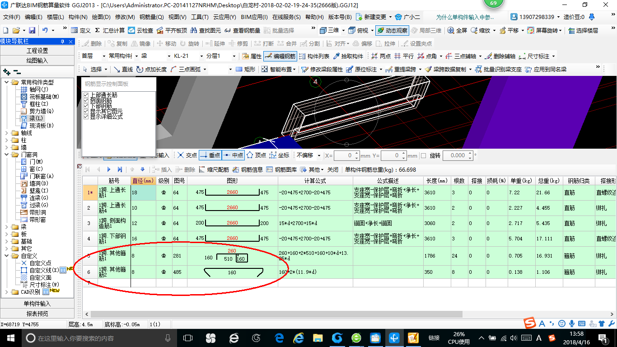Toggle 编辑钢筋 edit rebar button
Viewport: 617px width, 347px height.
pyautogui.click(x=280, y=56)
